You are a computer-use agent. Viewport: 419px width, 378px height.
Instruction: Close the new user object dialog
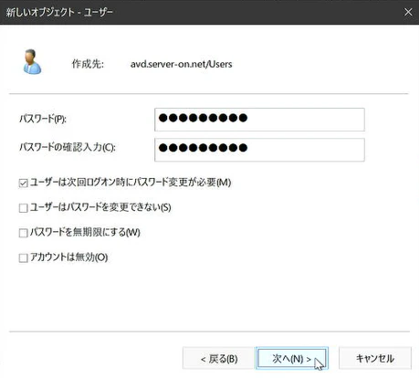tap(408, 12)
